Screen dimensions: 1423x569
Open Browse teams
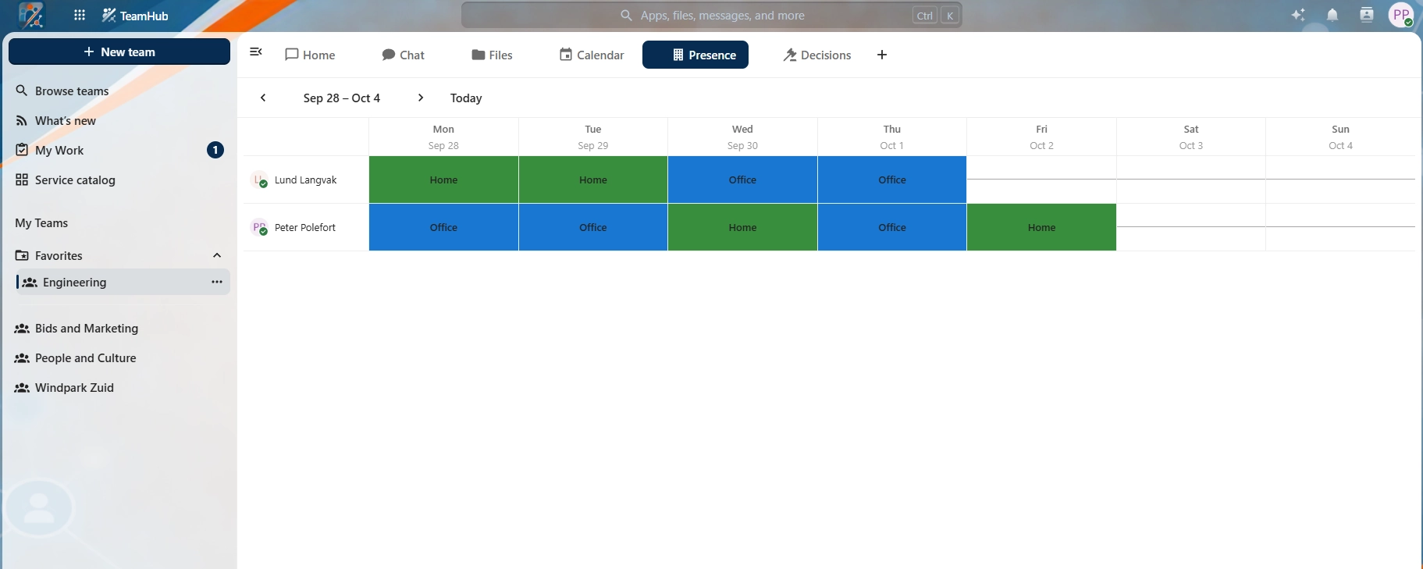[x=119, y=91]
